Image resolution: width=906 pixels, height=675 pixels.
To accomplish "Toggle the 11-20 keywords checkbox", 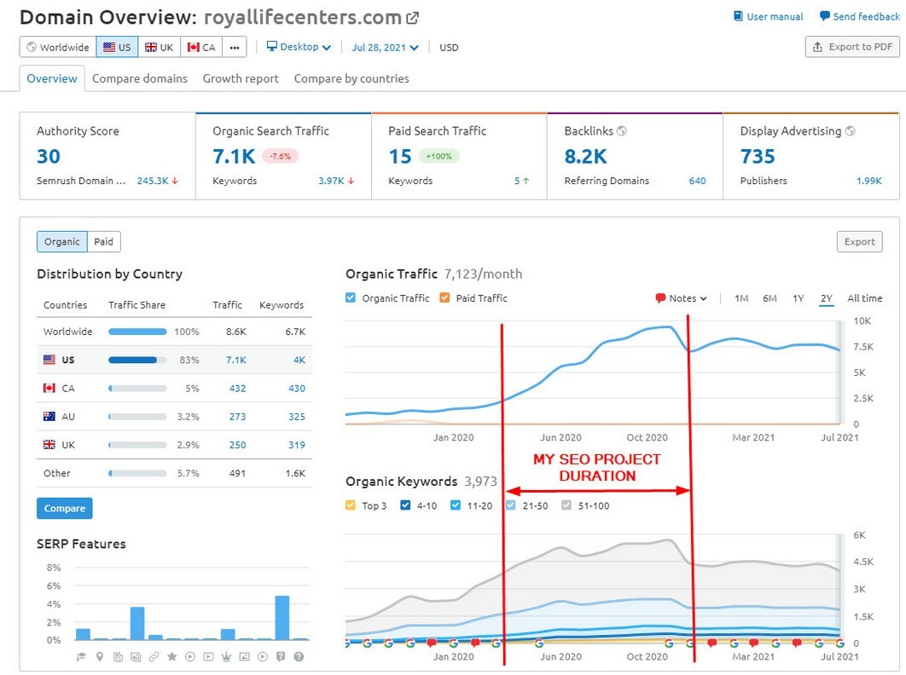I will (x=456, y=505).
